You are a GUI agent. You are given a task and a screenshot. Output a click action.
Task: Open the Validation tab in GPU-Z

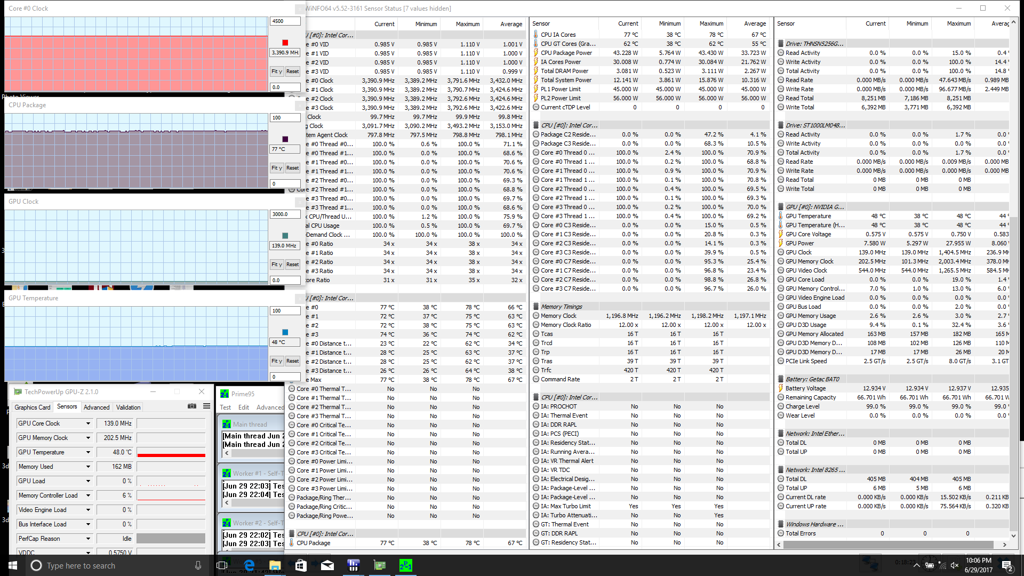point(128,407)
